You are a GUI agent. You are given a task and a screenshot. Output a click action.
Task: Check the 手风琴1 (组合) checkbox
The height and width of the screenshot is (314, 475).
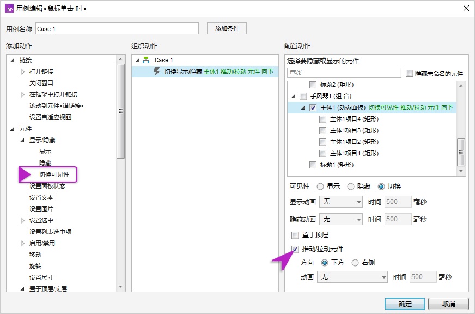pyautogui.click(x=303, y=96)
